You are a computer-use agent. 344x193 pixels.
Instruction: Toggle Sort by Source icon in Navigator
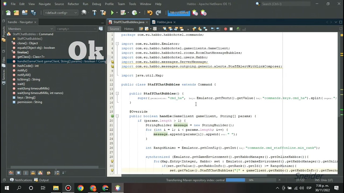[64, 173]
